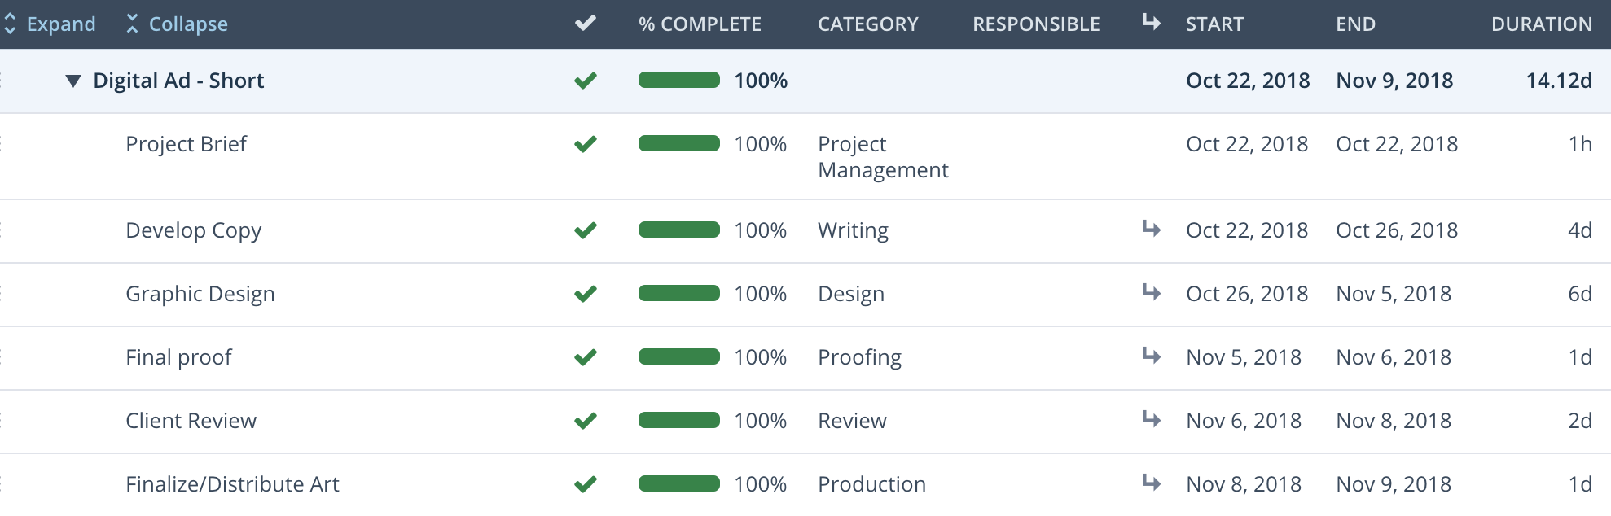
Task: Click the dependency arrow on Client Review row
Action: pyautogui.click(x=1151, y=419)
